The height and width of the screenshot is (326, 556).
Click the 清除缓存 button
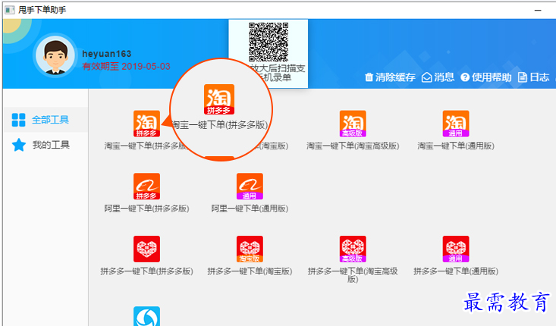[390, 77]
